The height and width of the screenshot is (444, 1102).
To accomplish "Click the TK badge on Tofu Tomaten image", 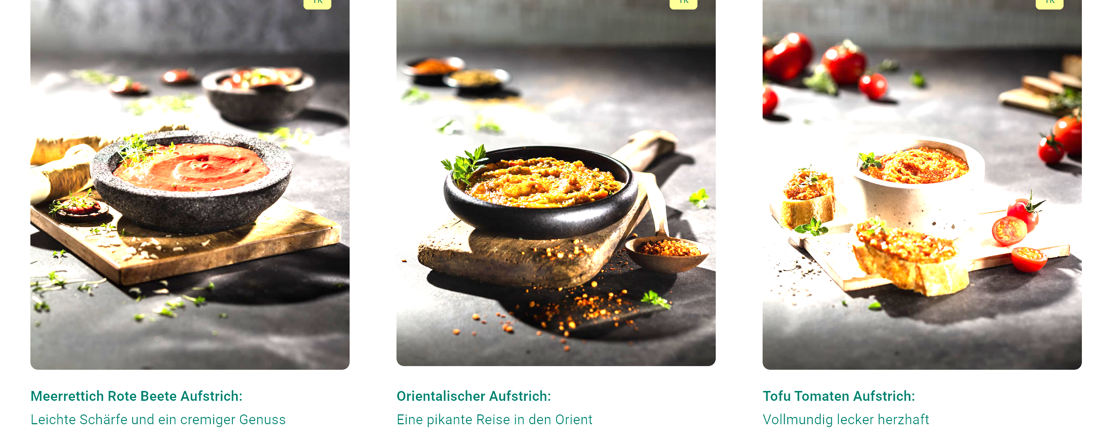I will click(1049, 4).
